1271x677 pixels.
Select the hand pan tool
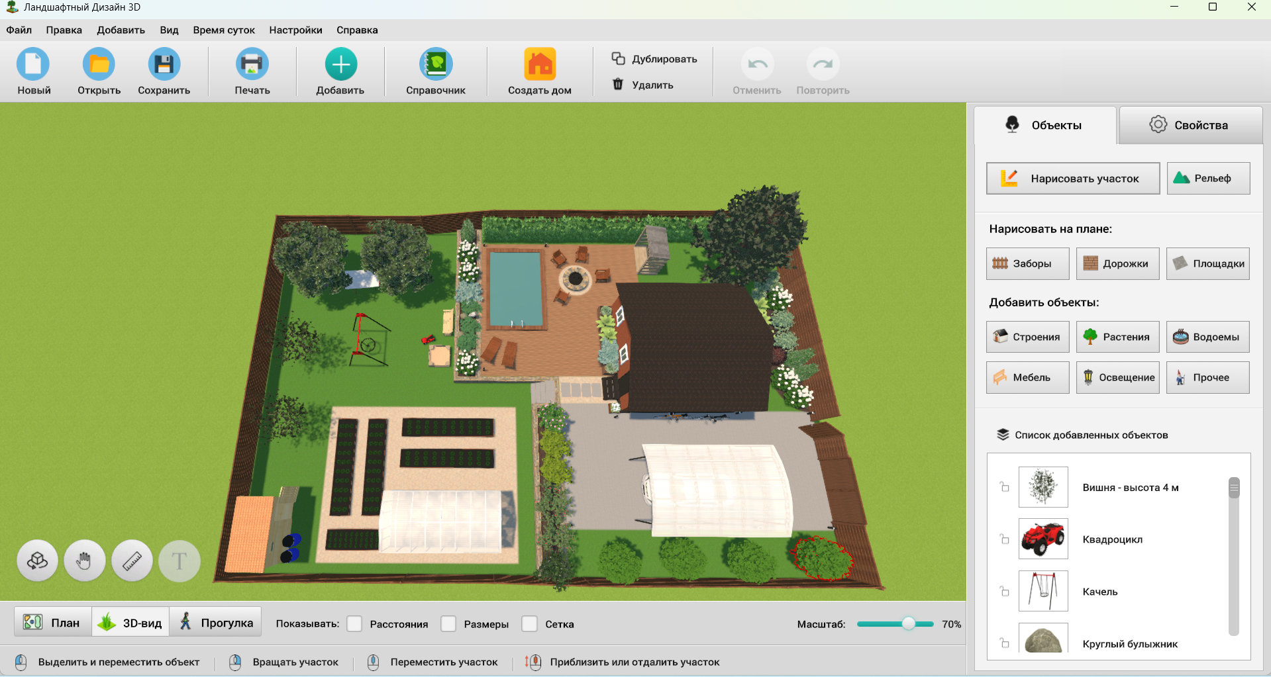pos(84,561)
